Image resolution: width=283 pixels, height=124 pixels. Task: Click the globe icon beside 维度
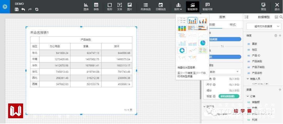tap(276, 36)
